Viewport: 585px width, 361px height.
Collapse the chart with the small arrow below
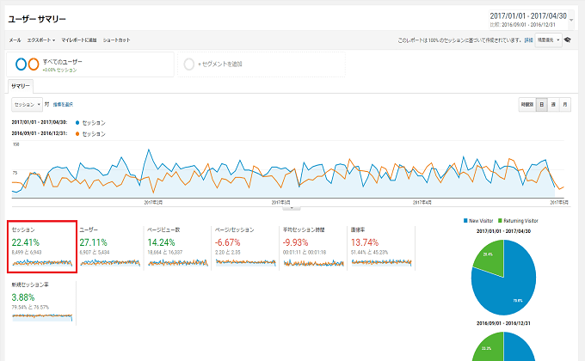tap(292, 208)
